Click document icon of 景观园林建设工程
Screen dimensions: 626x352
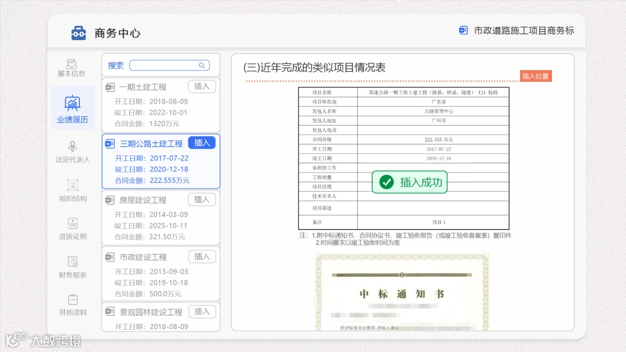click(x=110, y=311)
